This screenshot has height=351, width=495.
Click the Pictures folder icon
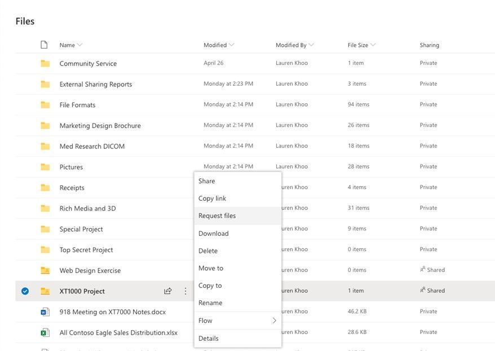click(45, 167)
